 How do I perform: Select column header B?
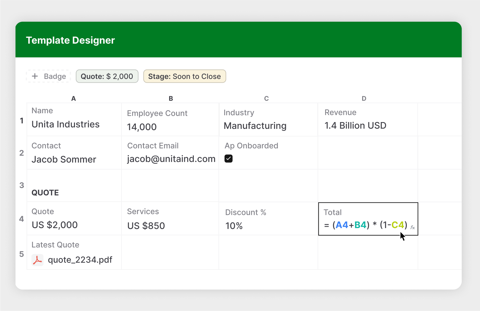171,99
